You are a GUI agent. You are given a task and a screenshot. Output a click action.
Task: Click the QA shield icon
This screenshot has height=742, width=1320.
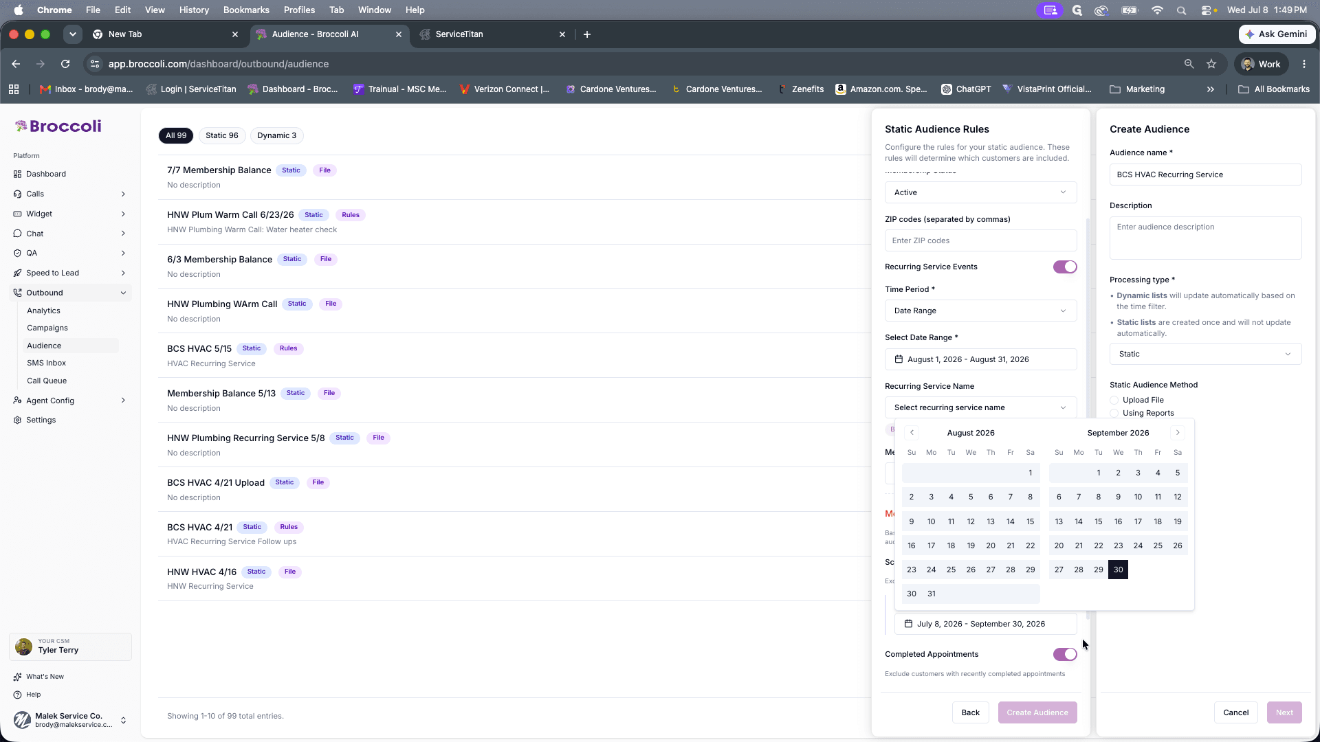pos(17,253)
